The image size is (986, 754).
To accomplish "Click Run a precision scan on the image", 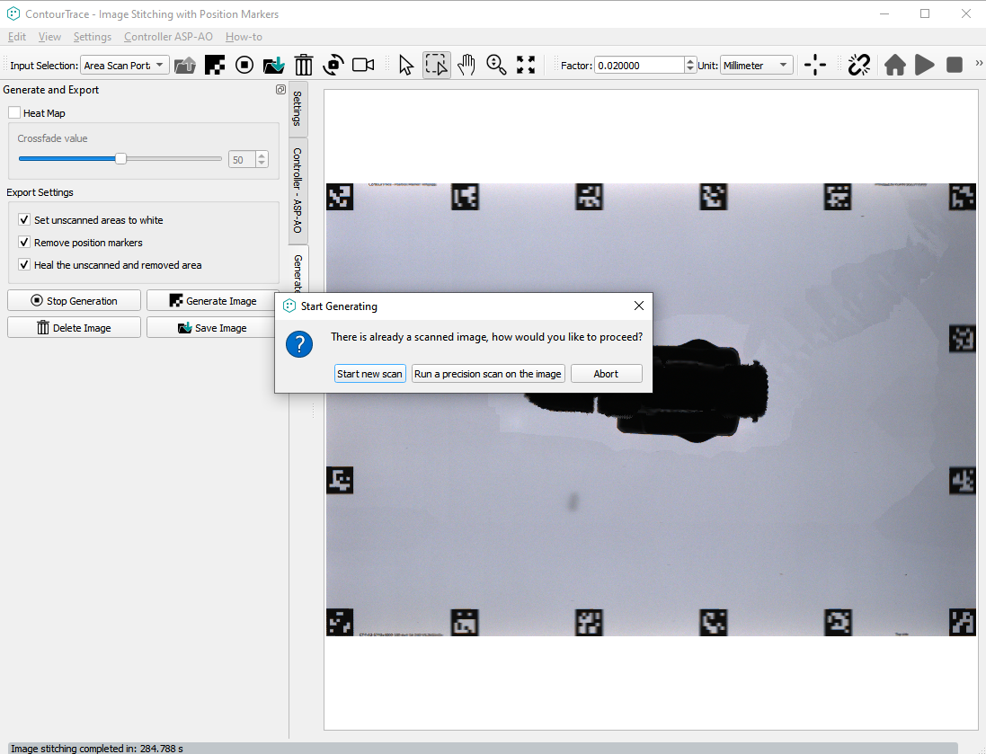I will click(x=488, y=374).
